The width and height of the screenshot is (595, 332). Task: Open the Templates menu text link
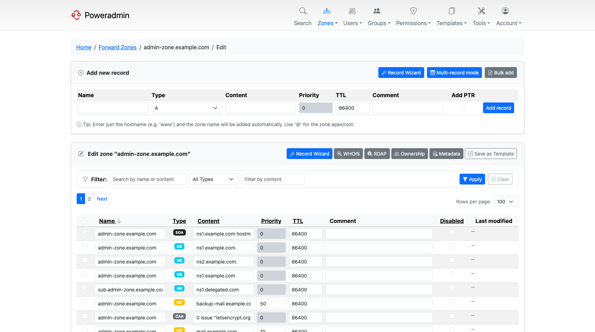[x=451, y=23]
